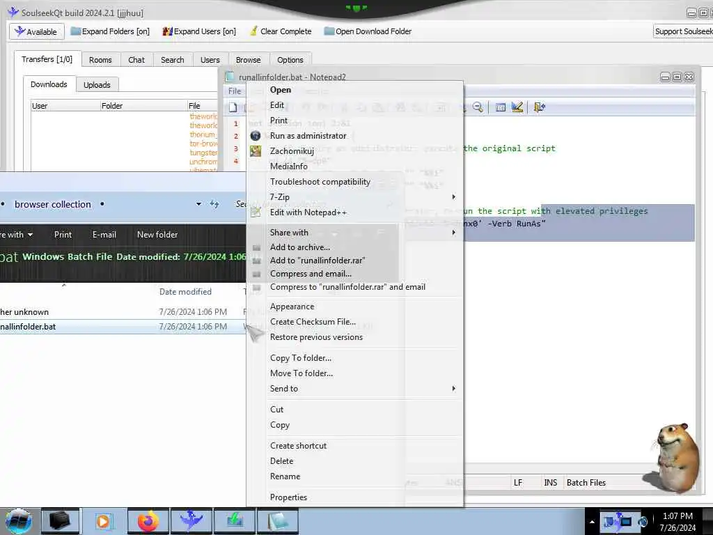Click the Zoom out icon in Notepad2
713x535 pixels.
tap(478, 107)
